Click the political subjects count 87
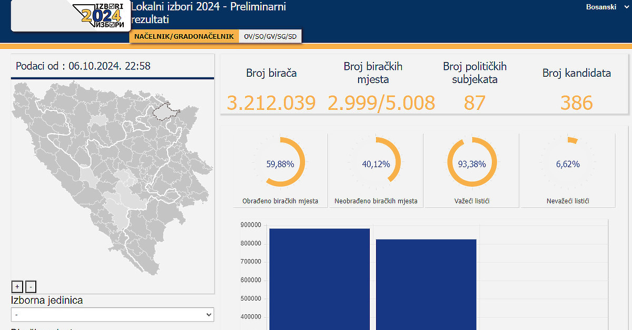The height and width of the screenshot is (330, 632). click(475, 102)
